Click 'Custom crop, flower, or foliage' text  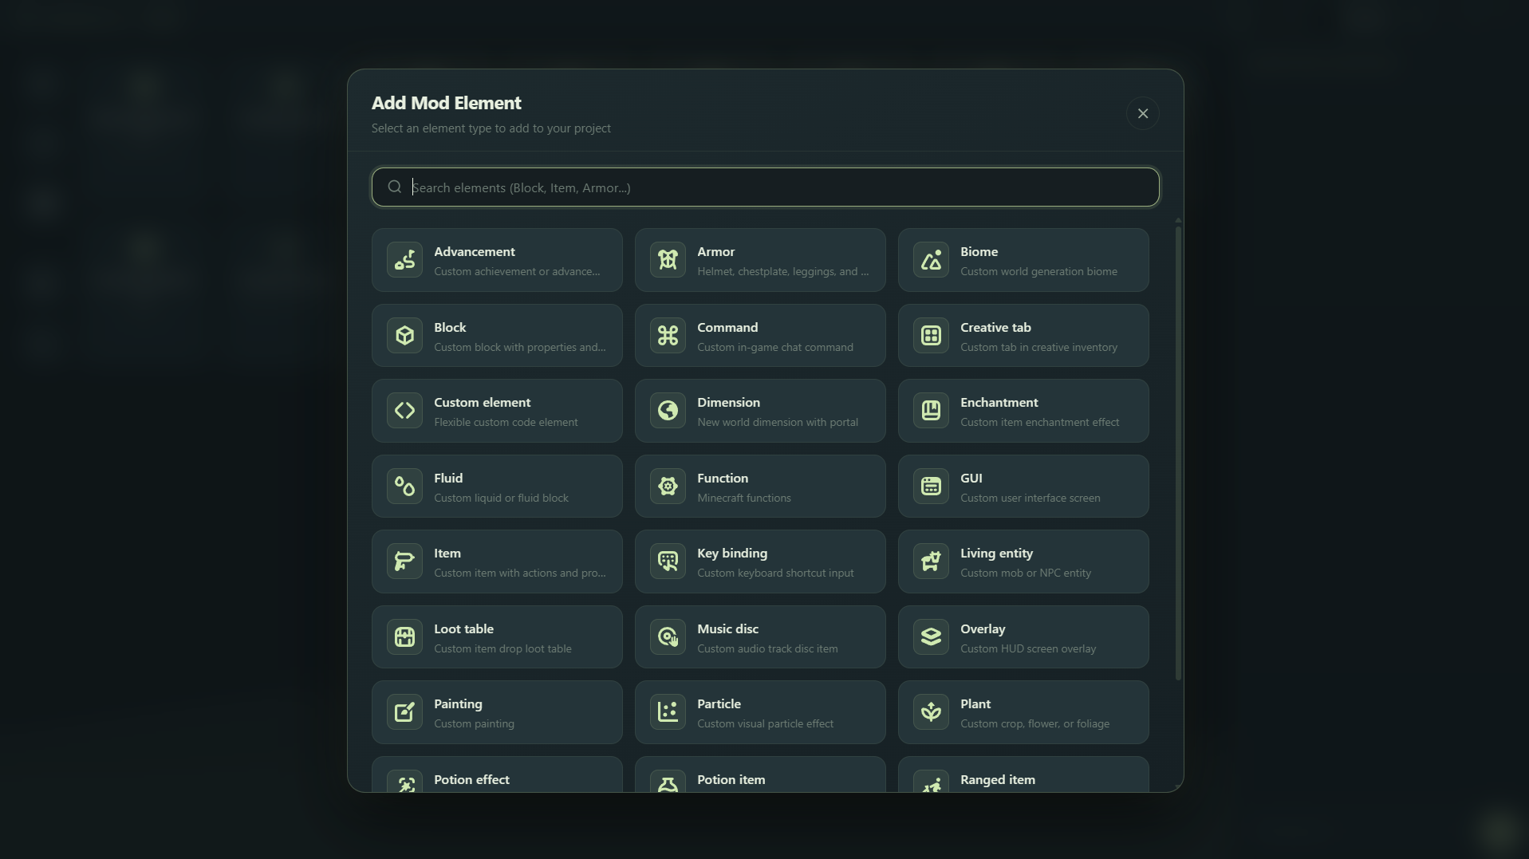(x=1034, y=724)
